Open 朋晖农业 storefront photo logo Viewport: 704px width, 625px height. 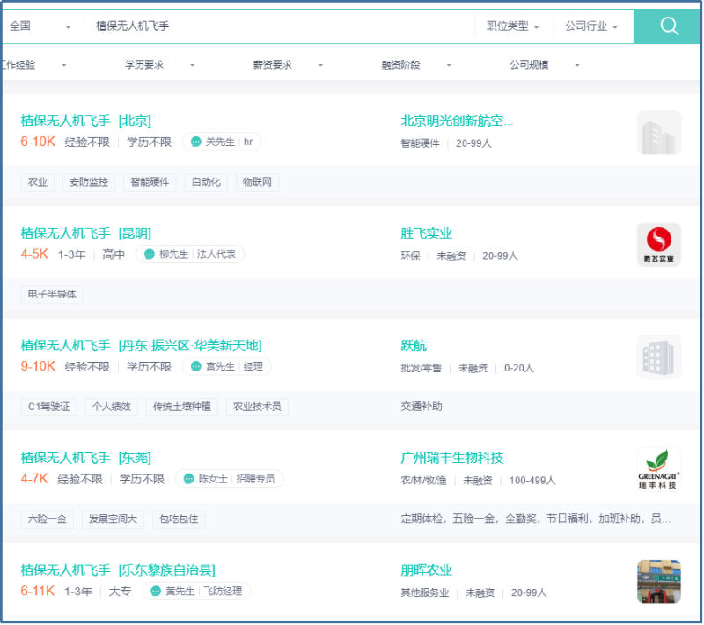click(x=658, y=582)
